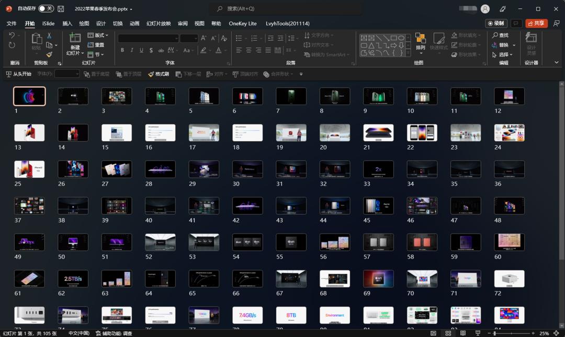Open Reading view from status bar
The image size is (565, 337).
pyautogui.click(x=462, y=333)
